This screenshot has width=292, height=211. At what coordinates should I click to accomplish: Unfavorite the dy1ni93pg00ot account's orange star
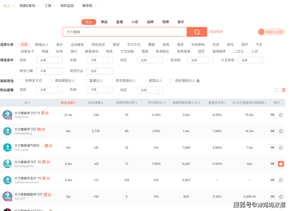point(281,164)
